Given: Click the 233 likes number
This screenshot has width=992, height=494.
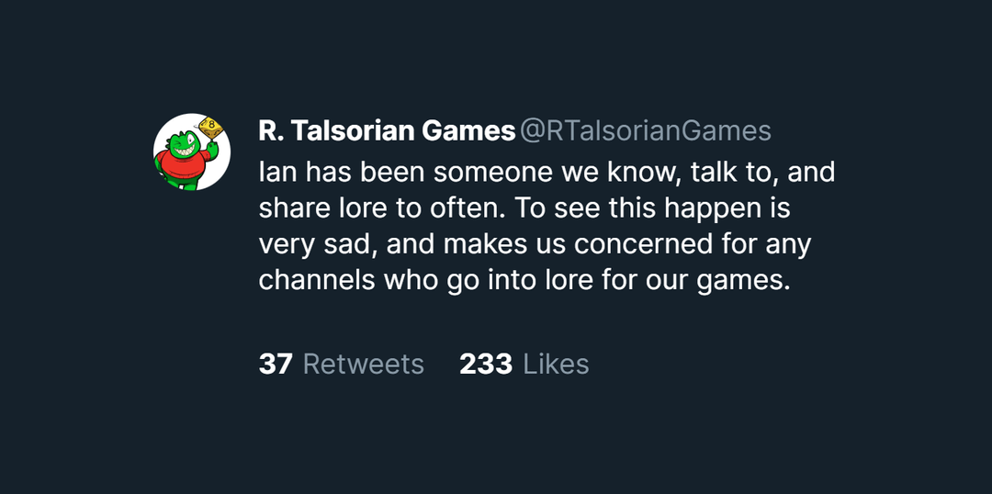Looking at the screenshot, I should tap(486, 365).
